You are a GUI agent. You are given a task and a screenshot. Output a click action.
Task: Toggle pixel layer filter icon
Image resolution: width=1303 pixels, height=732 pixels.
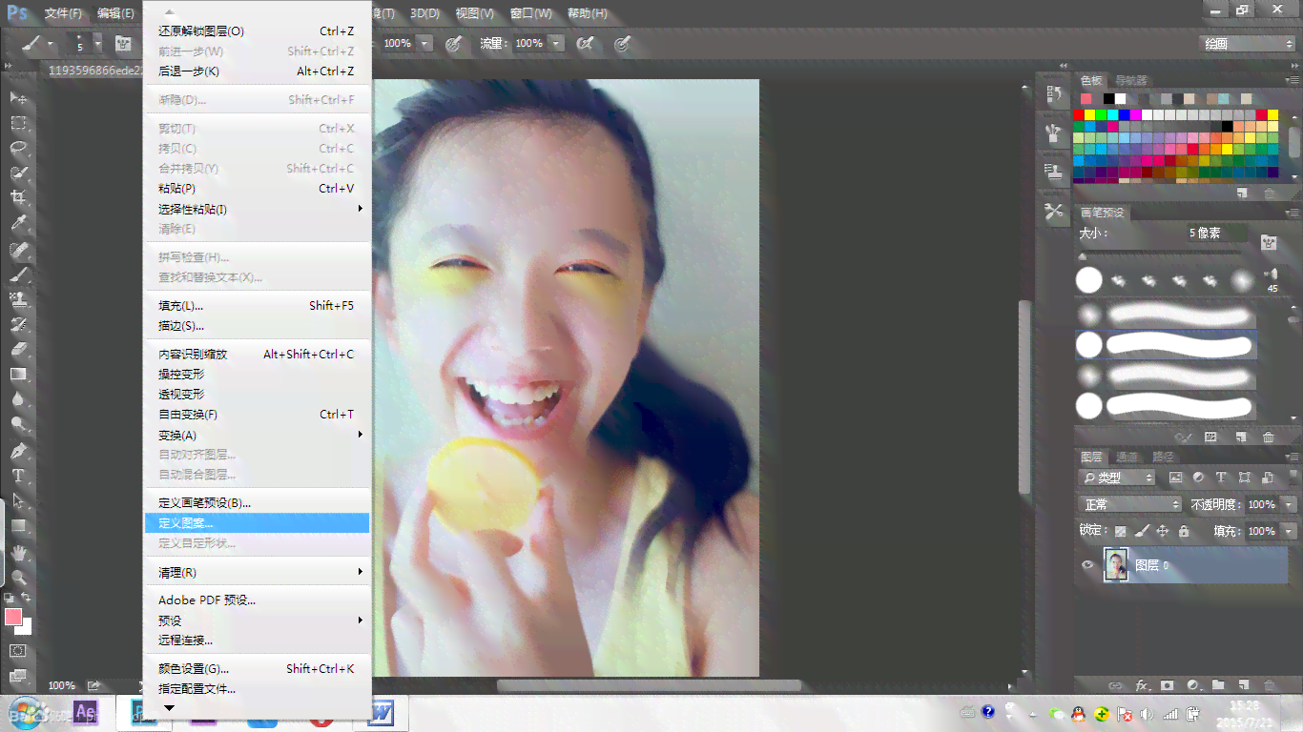click(1176, 478)
